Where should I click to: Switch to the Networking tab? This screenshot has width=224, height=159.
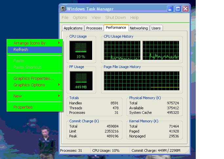[139, 28]
